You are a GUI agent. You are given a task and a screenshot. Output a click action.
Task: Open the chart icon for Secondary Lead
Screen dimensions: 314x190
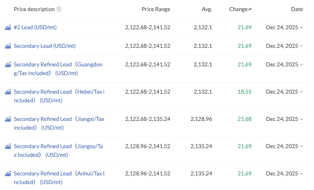[x=8, y=46]
